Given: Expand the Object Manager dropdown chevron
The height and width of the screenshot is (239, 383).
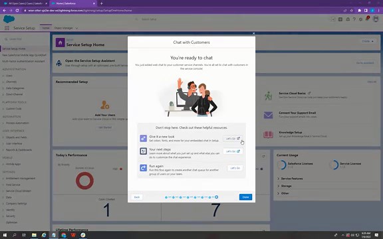Looking at the screenshot, I should 76,29.
